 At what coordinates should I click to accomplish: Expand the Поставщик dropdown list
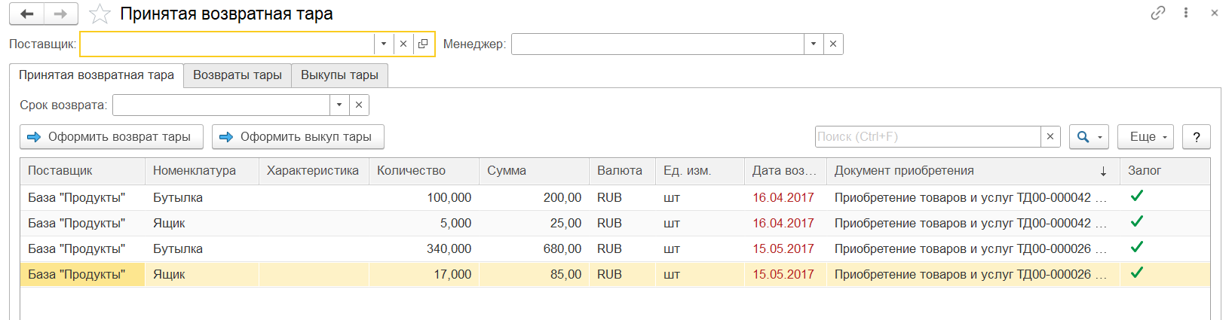coord(384,44)
